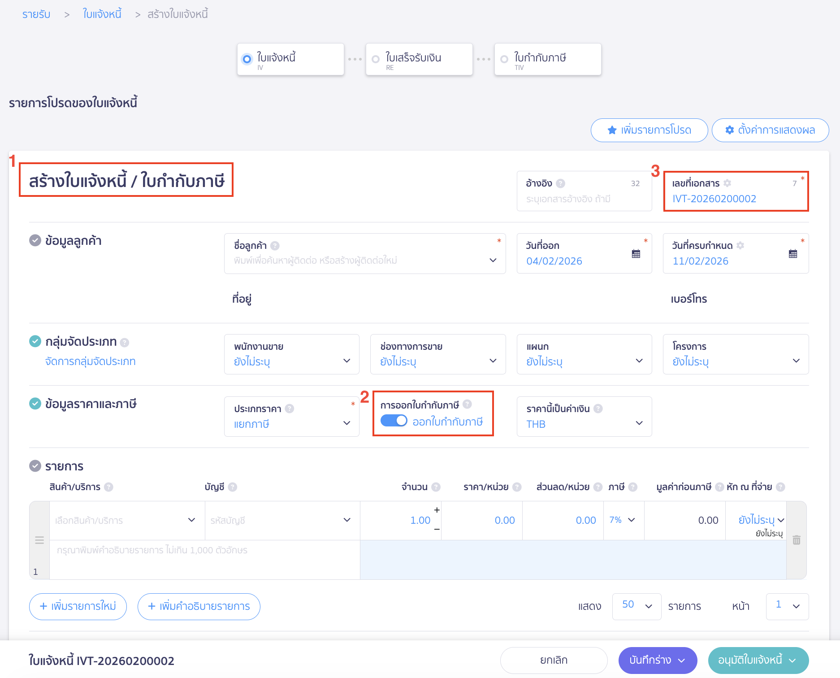Image resolution: width=840 pixels, height=678 pixels.
Task: Open the 7% tax rate dropdown
Action: pos(623,520)
